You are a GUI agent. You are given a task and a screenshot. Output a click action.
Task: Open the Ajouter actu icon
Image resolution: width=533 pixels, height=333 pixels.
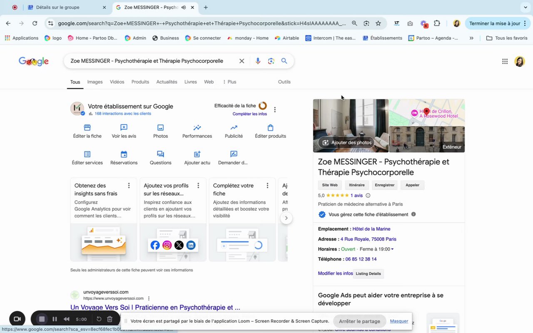point(197,154)
